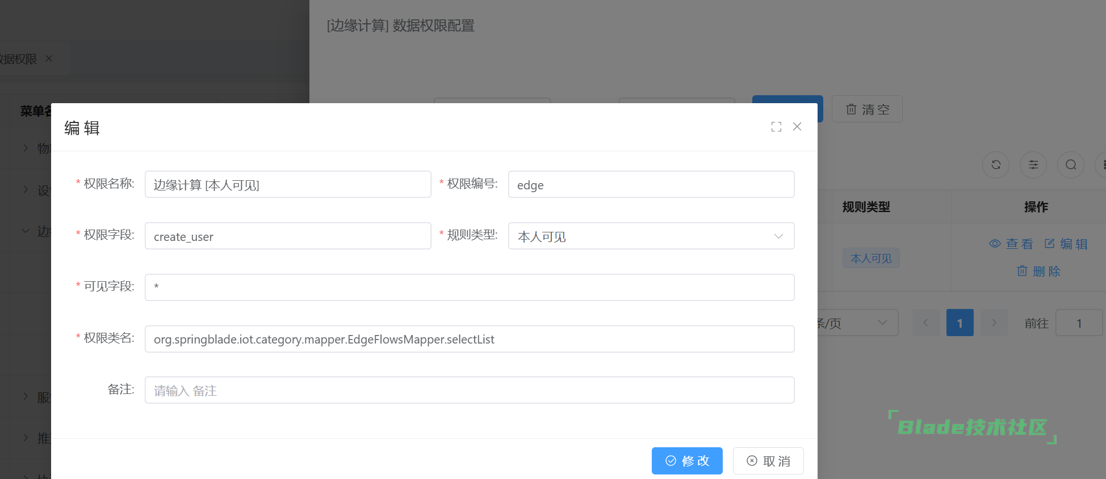Image resolution: width=1106 pixels, height=479 pixels.
Task: Click the refresh icon in table toolbar
Action: click(x=996, y=165)
